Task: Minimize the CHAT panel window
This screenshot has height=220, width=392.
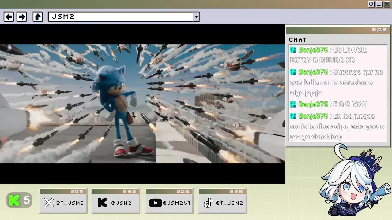Action: tap(374, 30)
